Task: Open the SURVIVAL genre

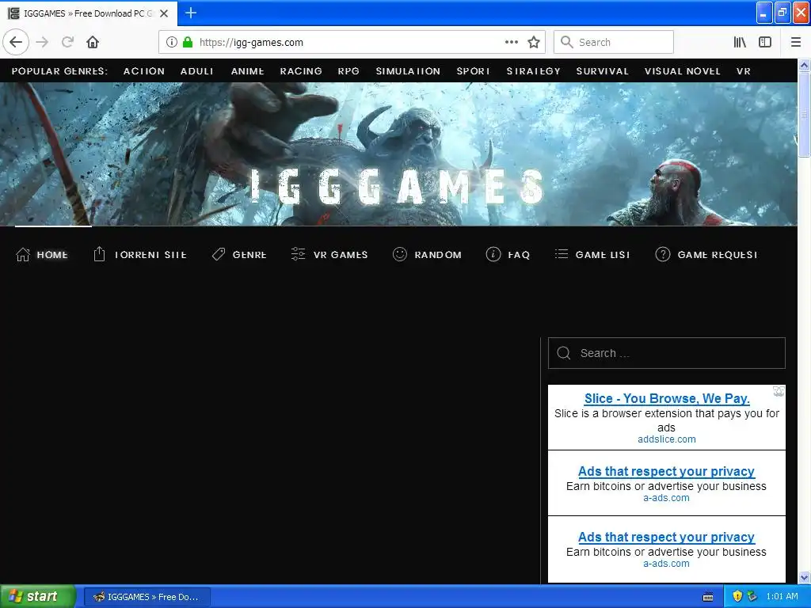Action: point(603,71)
